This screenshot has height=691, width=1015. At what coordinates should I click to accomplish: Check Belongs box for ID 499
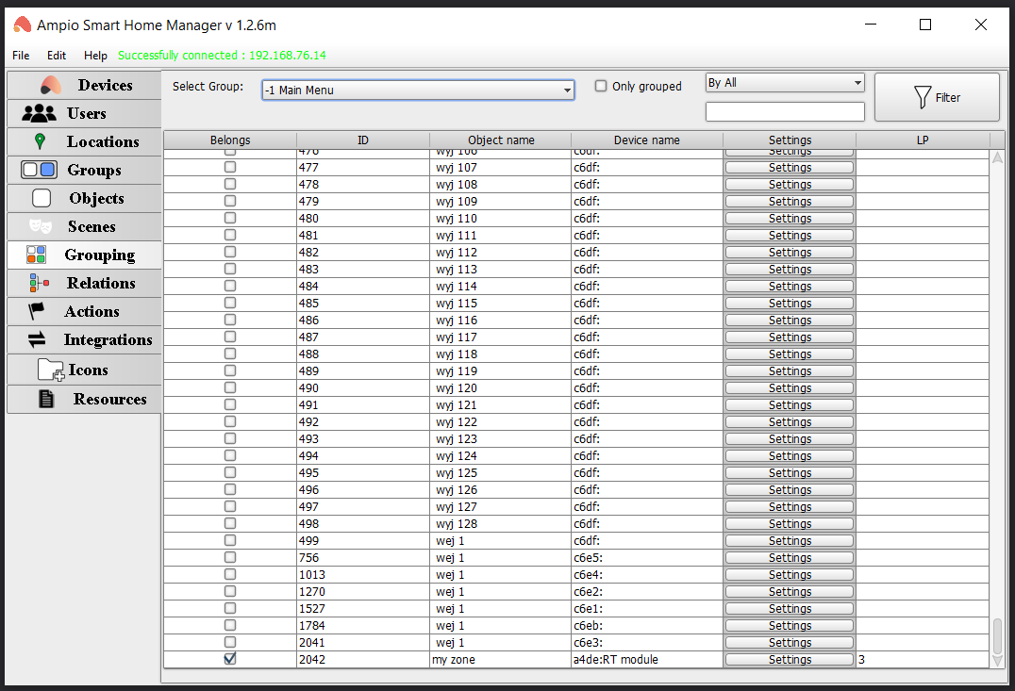pyautogui.click(x=230, y=540)
